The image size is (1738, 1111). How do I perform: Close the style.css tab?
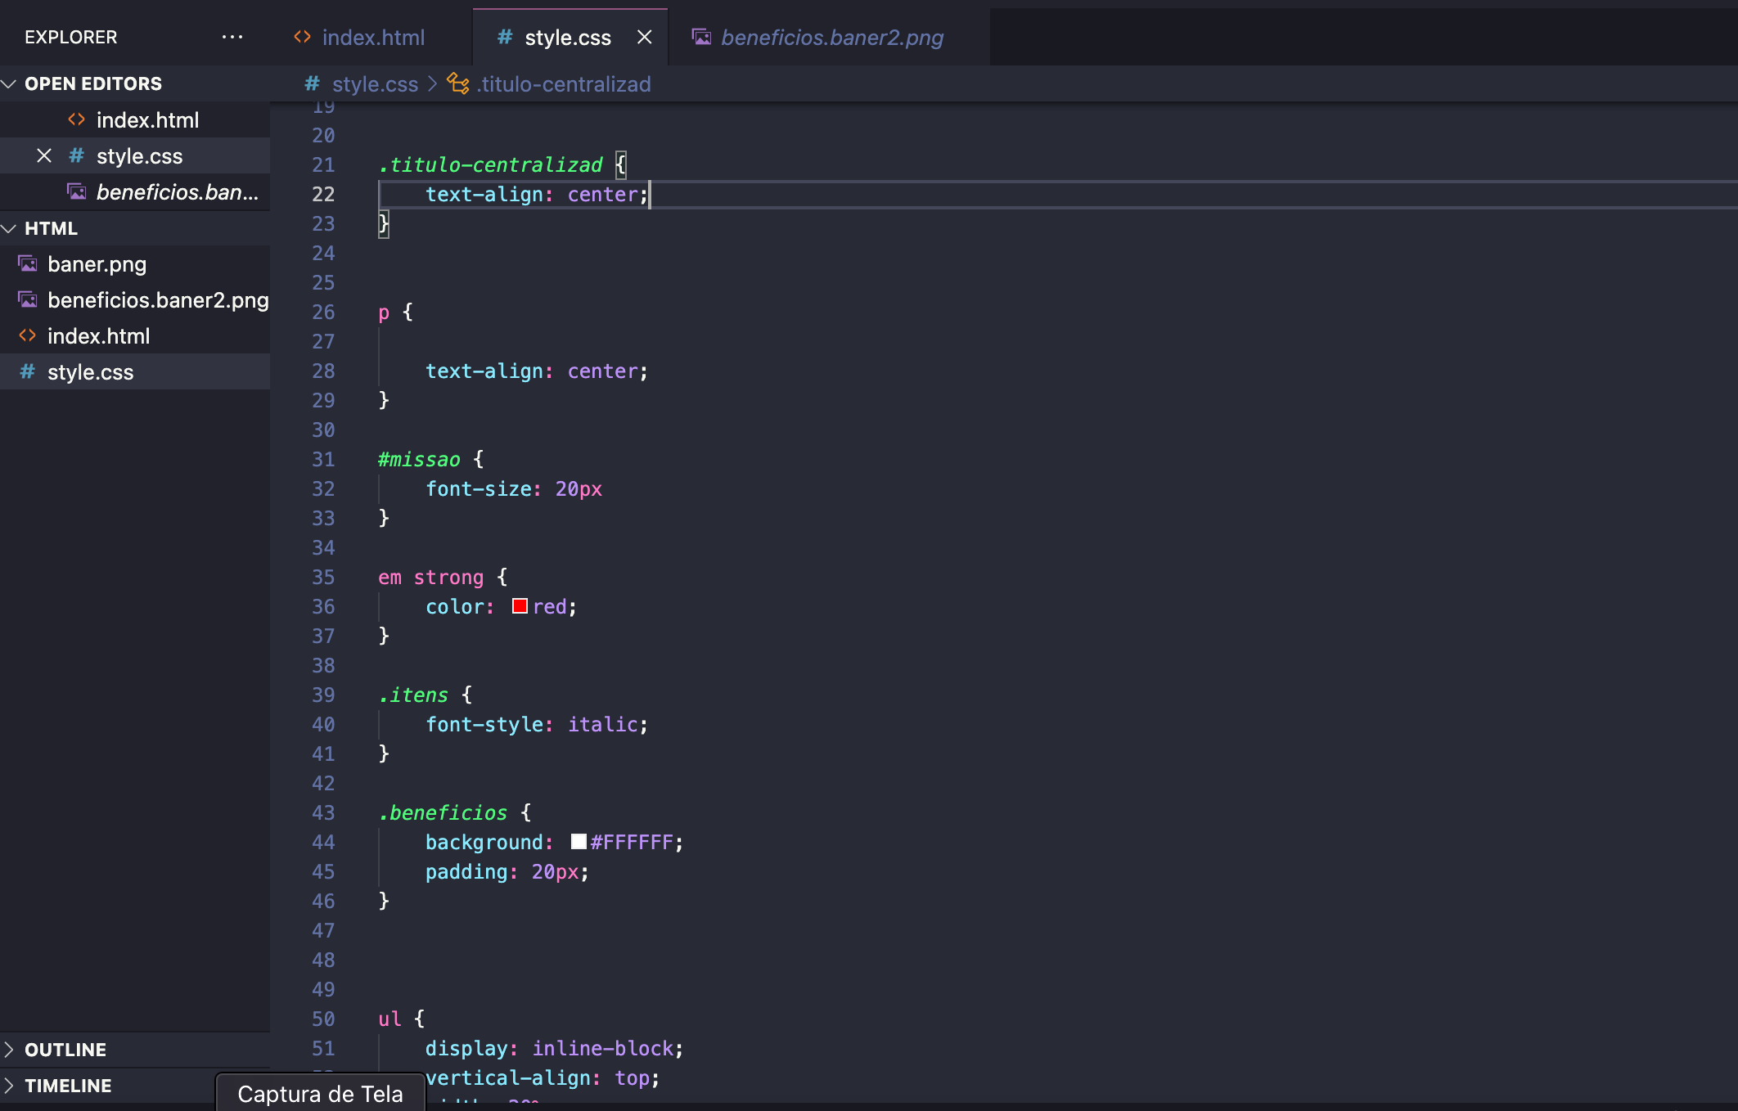(x=645, y=37)
